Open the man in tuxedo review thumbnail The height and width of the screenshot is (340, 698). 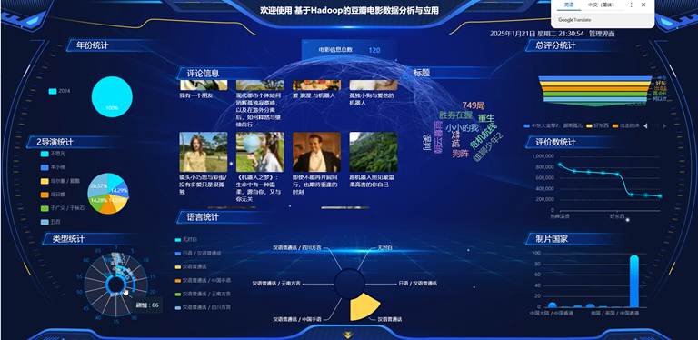[316, 152]
